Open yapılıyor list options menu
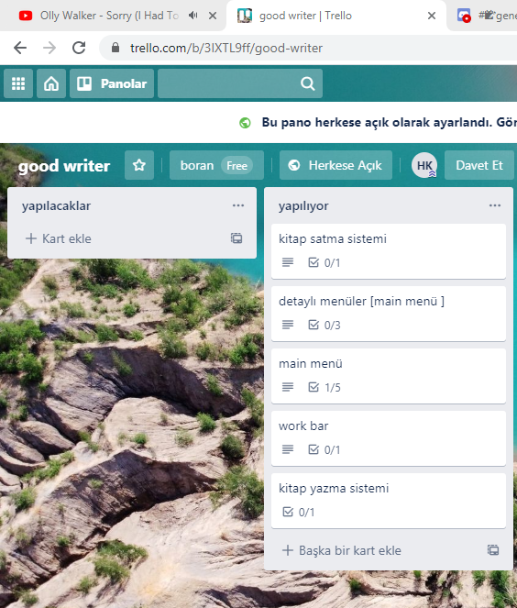 495,205
